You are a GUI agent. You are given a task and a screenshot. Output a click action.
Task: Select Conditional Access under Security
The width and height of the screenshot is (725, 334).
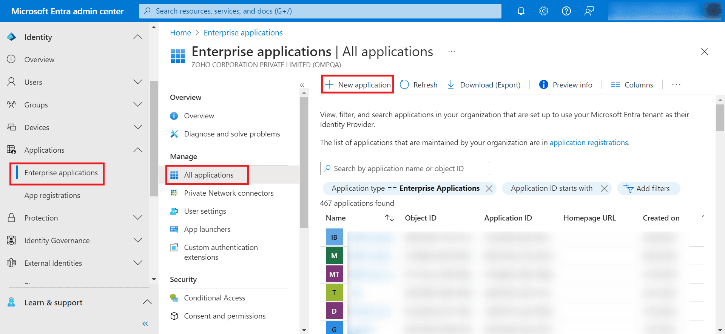(214, 298)
